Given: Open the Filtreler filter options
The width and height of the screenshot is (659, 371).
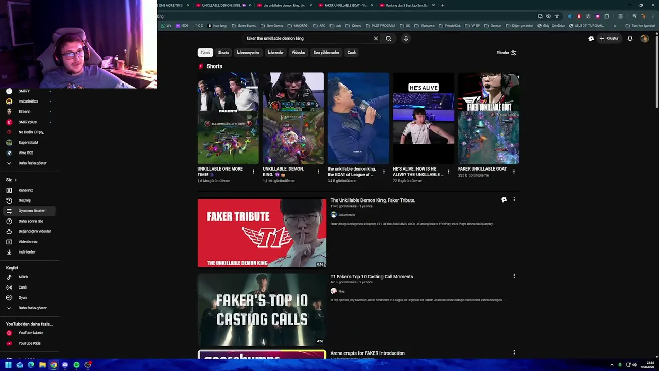Looking at the screenshot, I should coord(507,53).
